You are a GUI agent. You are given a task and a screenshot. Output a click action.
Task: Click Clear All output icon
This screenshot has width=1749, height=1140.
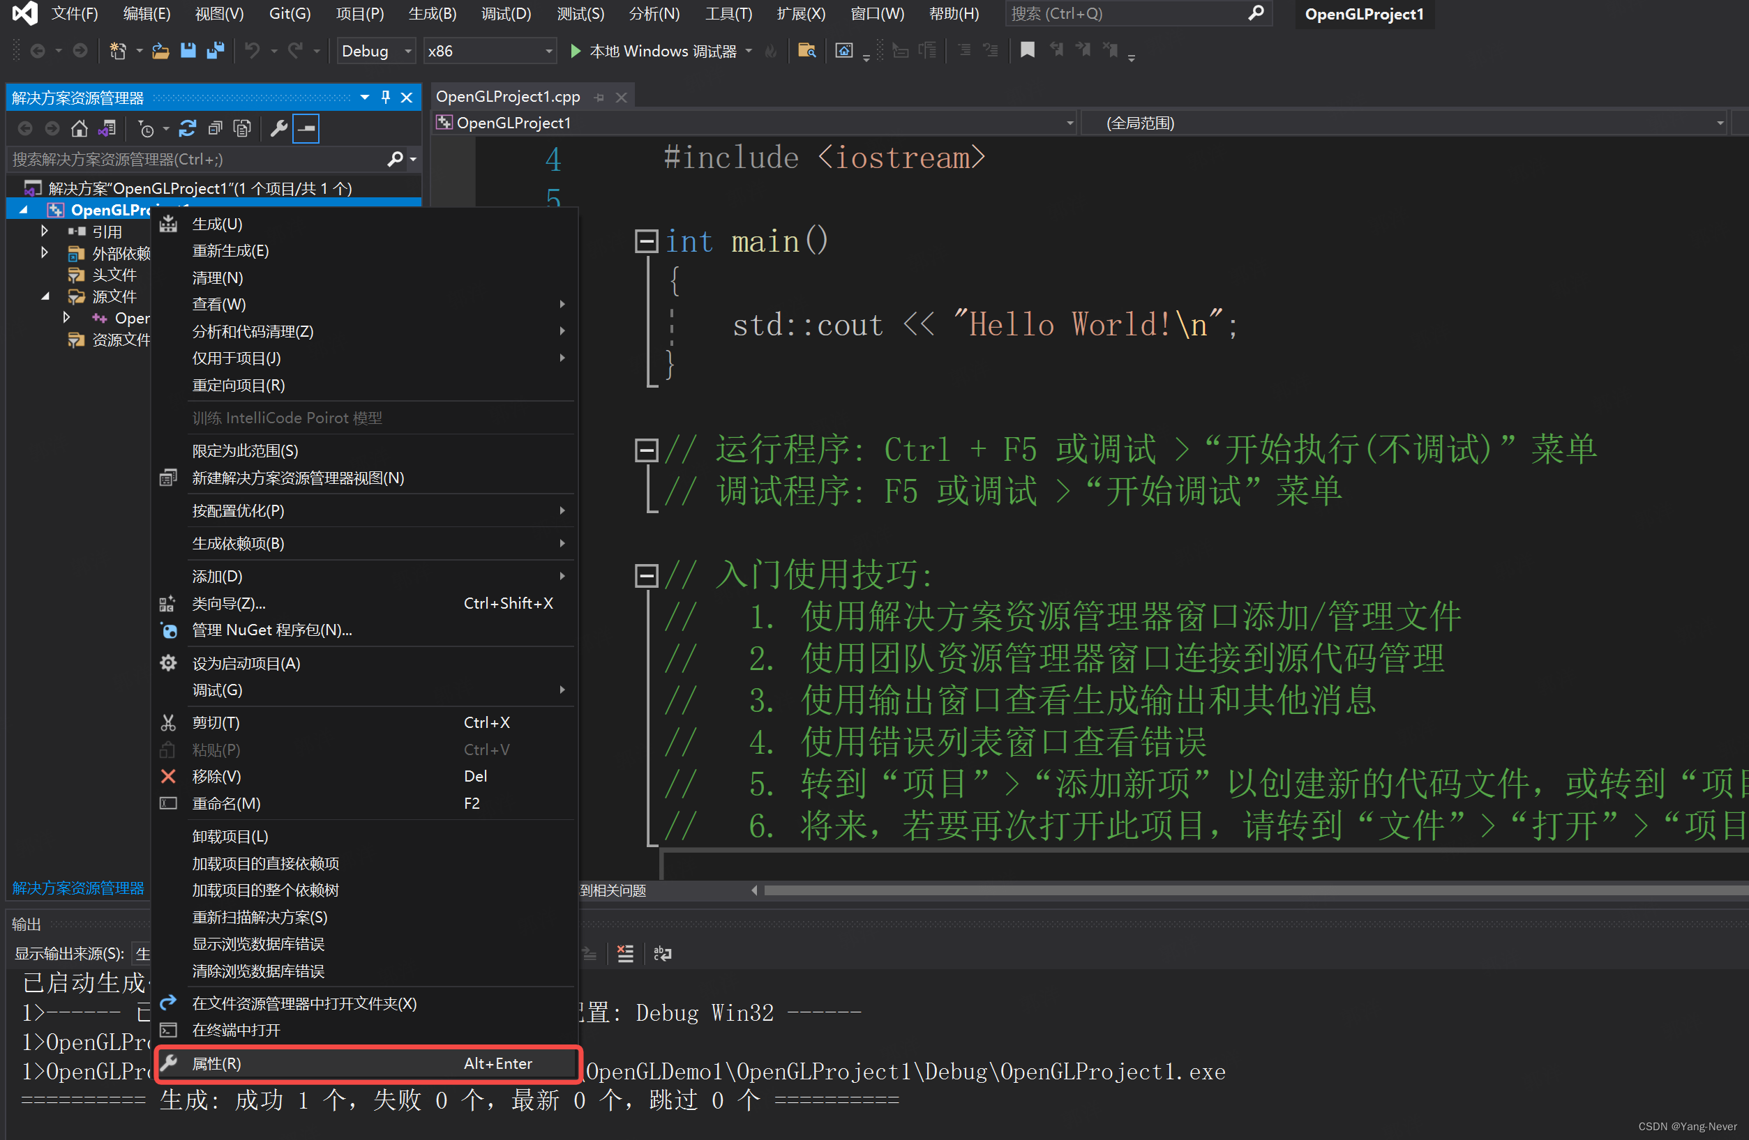pos(625,953)
